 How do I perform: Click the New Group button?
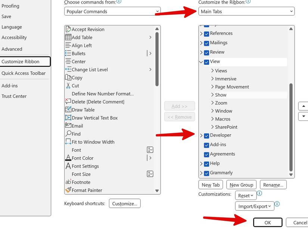[x=241, y=185]
